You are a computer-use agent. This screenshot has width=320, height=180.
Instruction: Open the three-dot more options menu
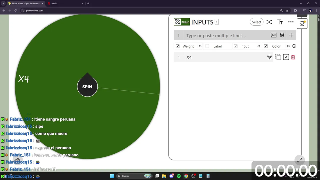click(x=291, y=22)
